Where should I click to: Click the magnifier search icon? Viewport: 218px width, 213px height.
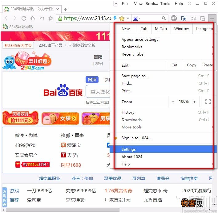coord(164,18)
